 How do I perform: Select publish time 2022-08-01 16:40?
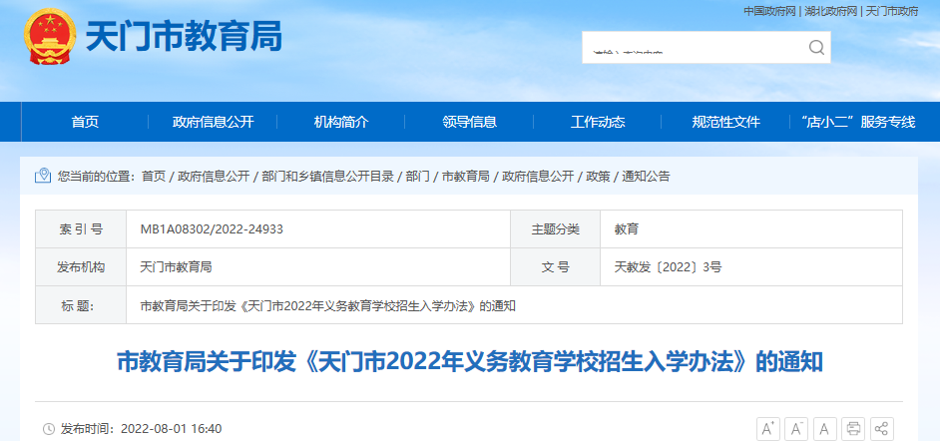click(x=172, y=429)
